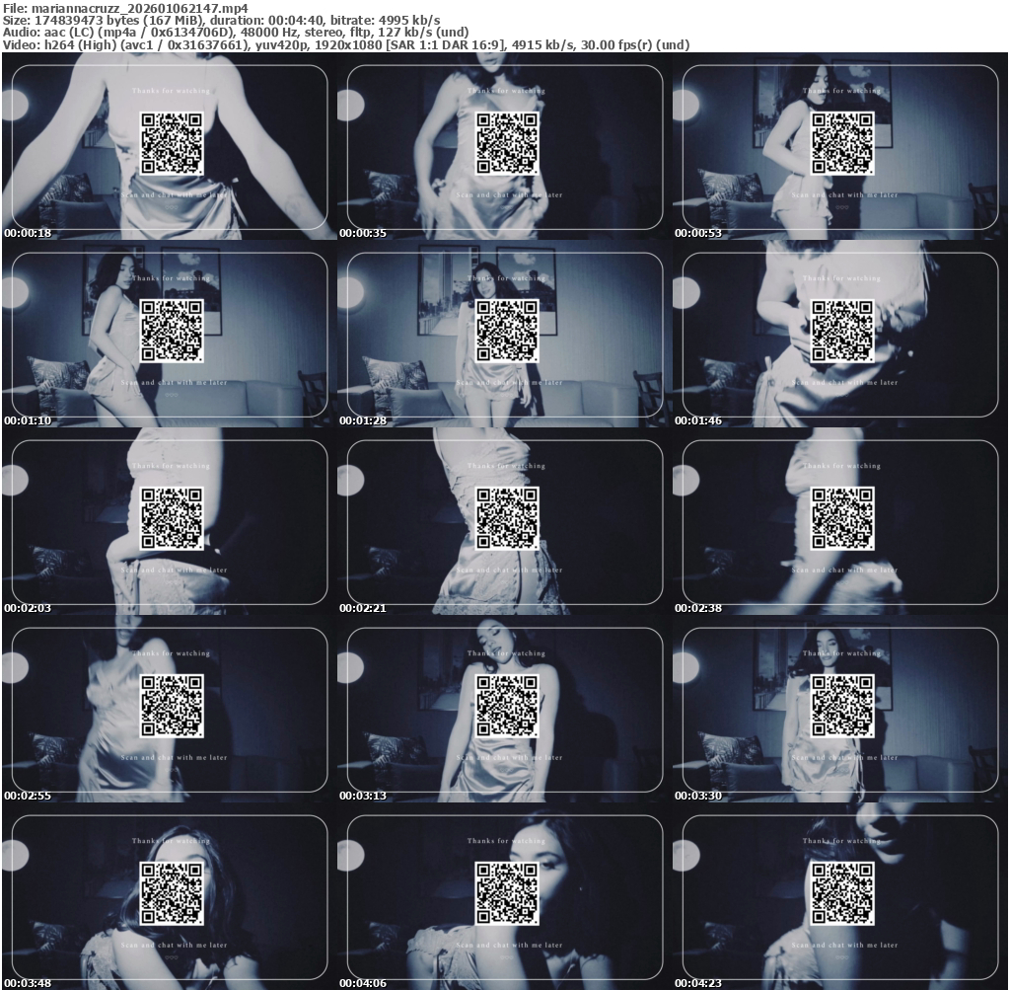
Task: Select the frame thumbnail stamped 00:00:35
Action: [x=504, y=146]
